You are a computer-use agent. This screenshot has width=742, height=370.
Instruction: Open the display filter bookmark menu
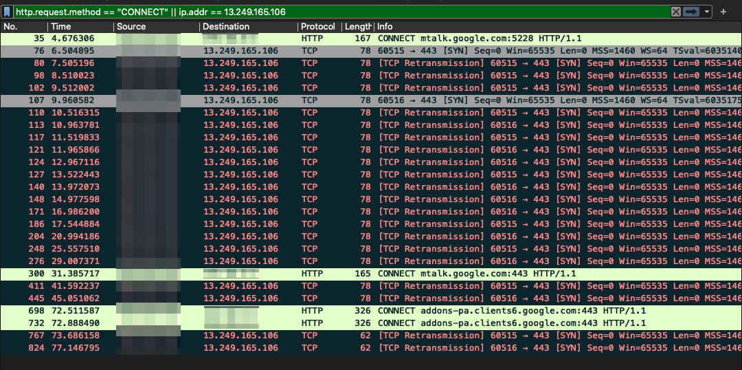click(x=7, y=12)
